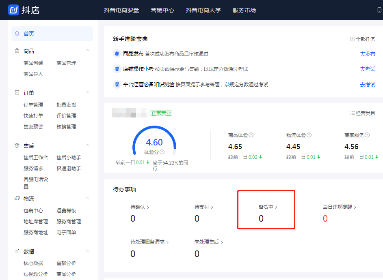Open 抖音电商罗盘 in top navigation
Viewport: 383px width, 280px height.
[x=121, y=10]
